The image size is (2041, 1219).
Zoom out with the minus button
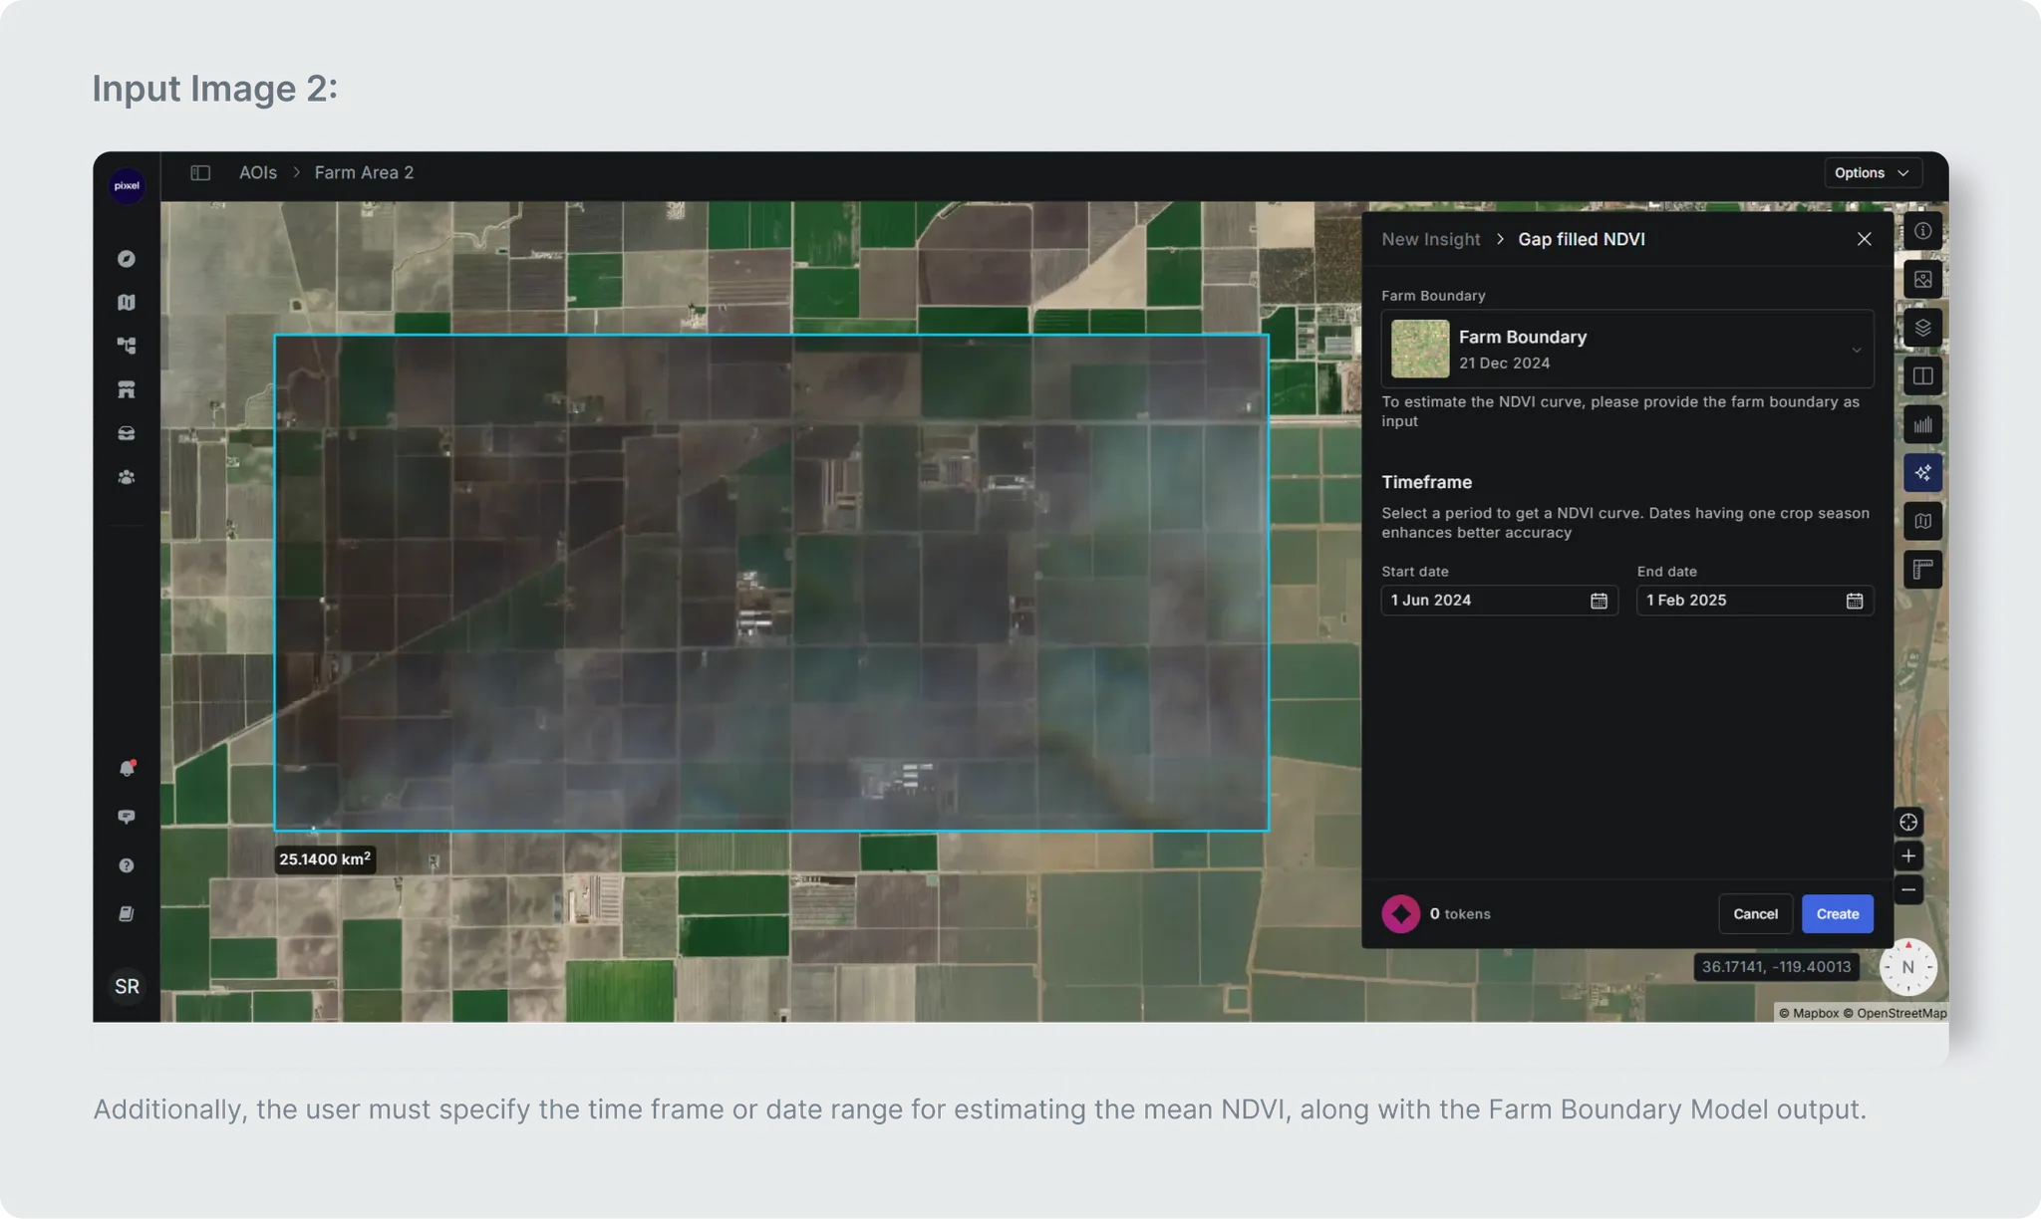1908,889
